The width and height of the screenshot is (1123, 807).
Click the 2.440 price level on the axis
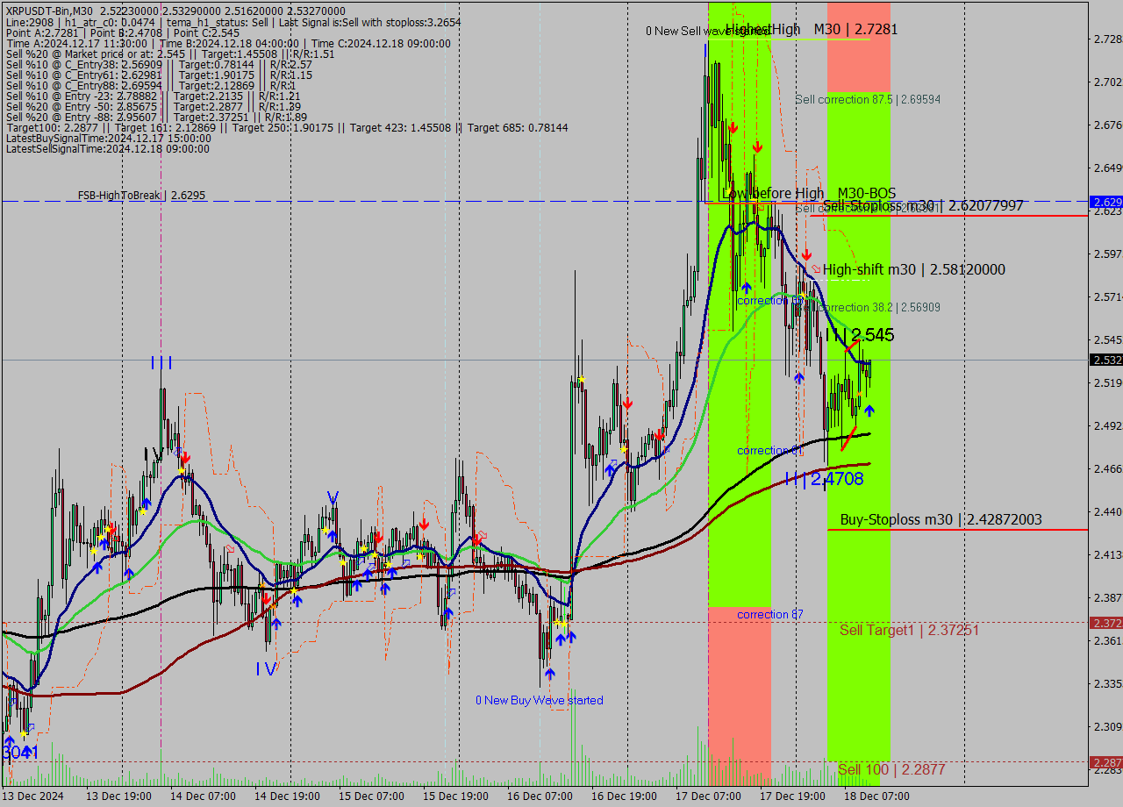(1107, 511)
